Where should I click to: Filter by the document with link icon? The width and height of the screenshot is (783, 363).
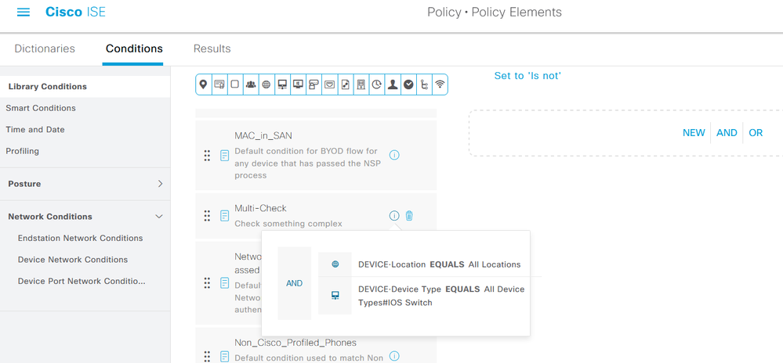345,84
